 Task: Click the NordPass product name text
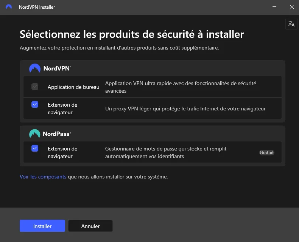(x=57, y=134)
